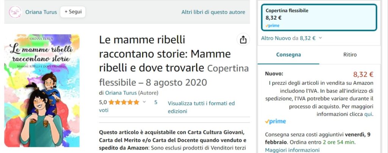Image resolution: width=388 pixels, height=153 pixels.
Task: Click the five-star rating icons
Action: point(124,102)
